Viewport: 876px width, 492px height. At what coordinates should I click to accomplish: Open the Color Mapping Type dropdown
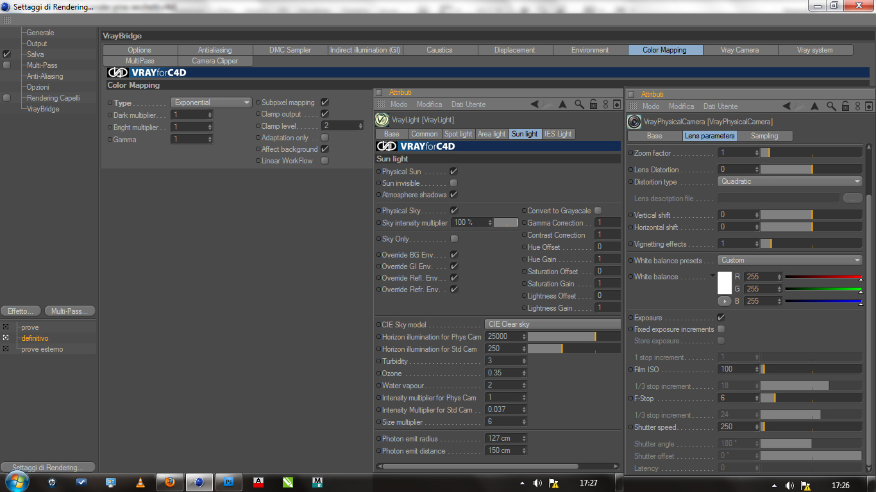pos(211,102)
